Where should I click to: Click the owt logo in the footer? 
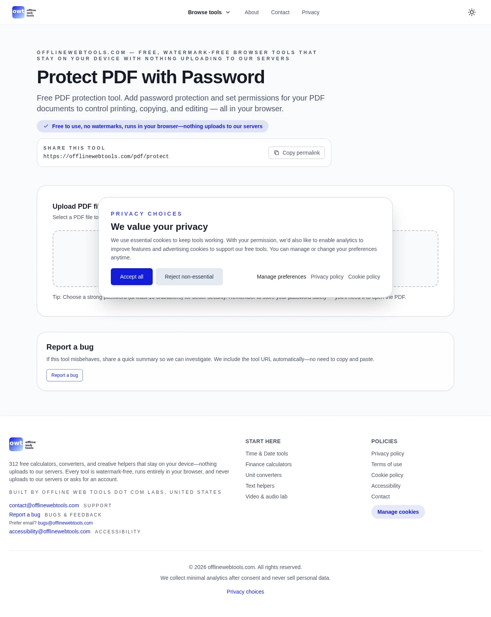(23, 444)
